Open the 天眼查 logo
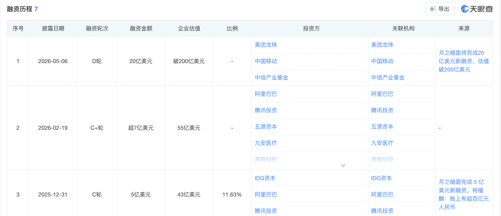The width and height of the screenshot is (501, 216). point(477,9)
